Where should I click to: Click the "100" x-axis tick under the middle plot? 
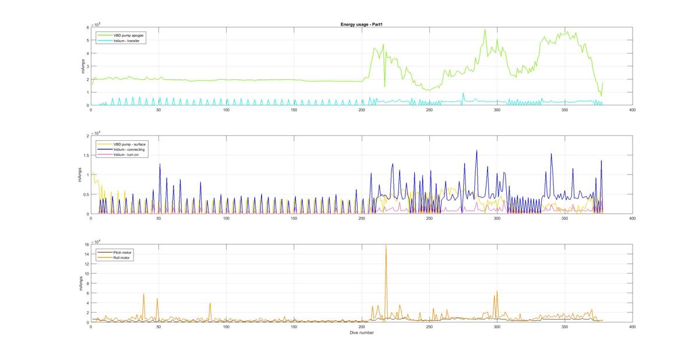(x=226, y=218)
